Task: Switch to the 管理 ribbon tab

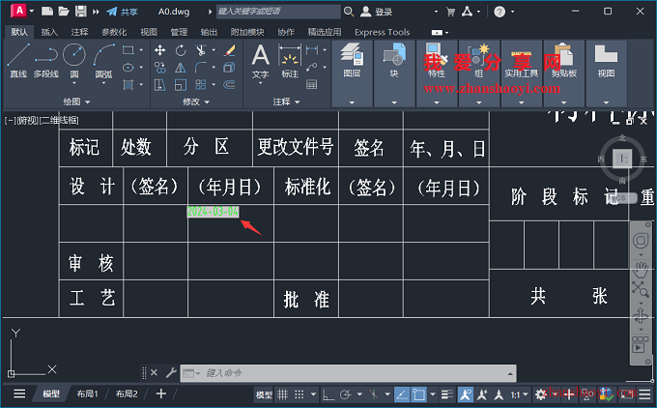Action: [179, 32]
